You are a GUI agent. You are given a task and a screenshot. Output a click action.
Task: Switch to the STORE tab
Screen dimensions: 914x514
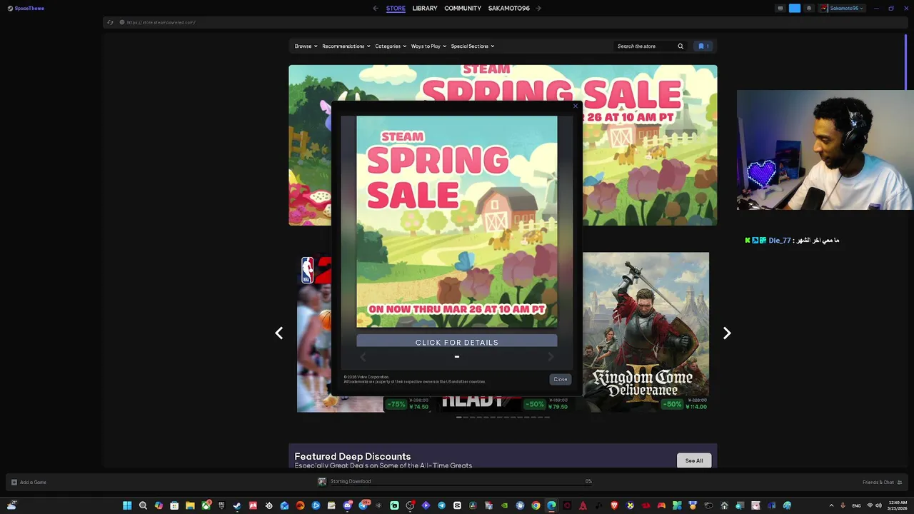396,9
